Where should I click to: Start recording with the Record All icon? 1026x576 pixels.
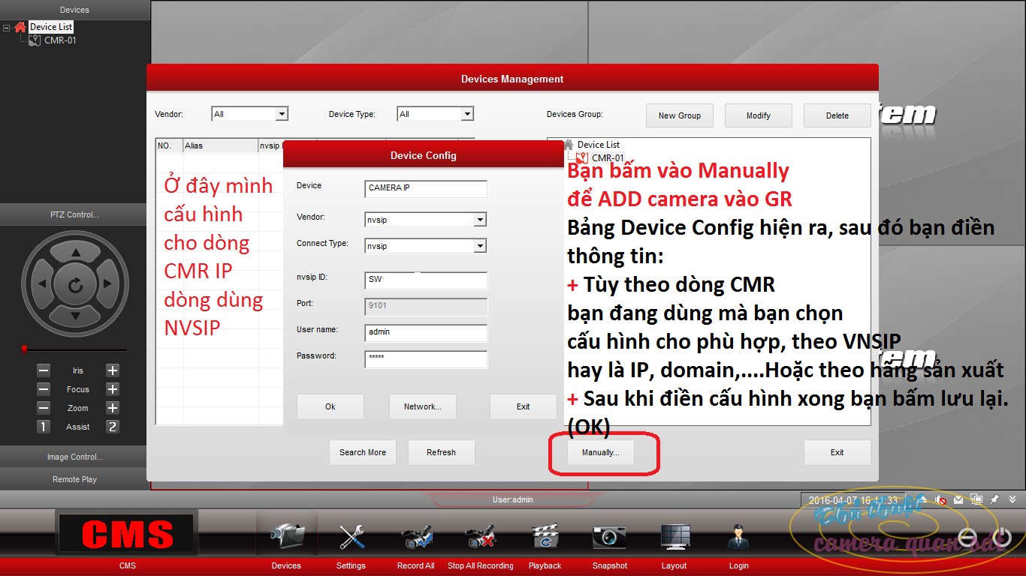pyautogui.click(x=415, y=536)
